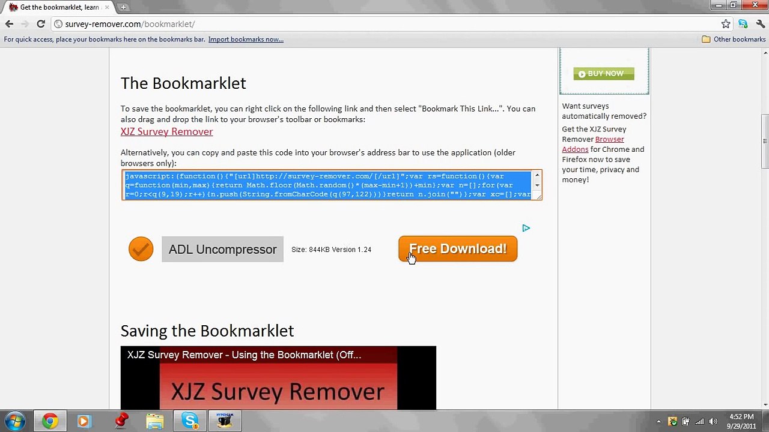Viewport: 769px width, 432px height.
Task: Click the taskbar clock showing 4:52 PM
Action: click(x=741, y=421)
